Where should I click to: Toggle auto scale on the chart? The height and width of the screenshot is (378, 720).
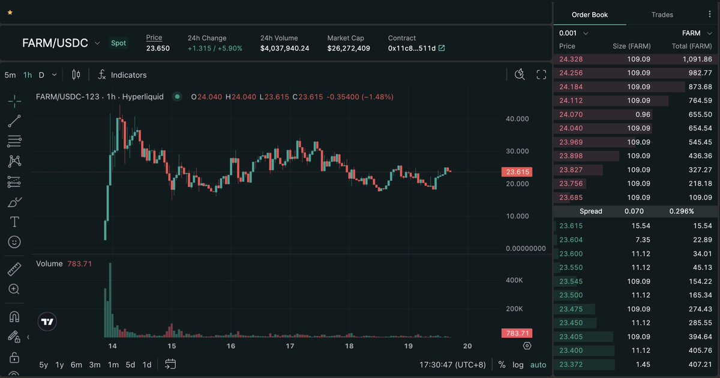point(538,364)
